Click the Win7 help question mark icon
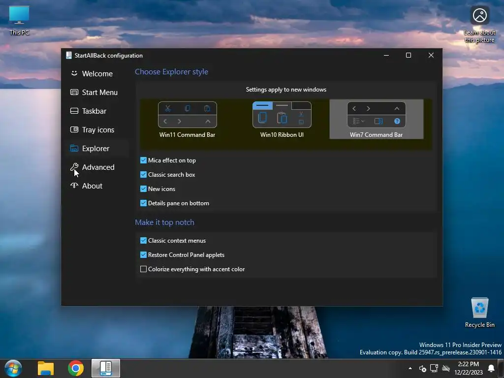The width and height of the screenshot is (504, 378). [397, 121]
